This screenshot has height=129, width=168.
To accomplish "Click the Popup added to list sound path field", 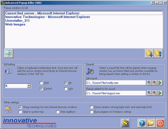I will 116,93.
